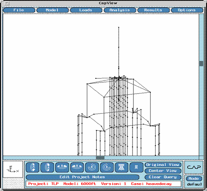
Task: Click the horizontal scrollbar thumb
Action: coord(100,158)
